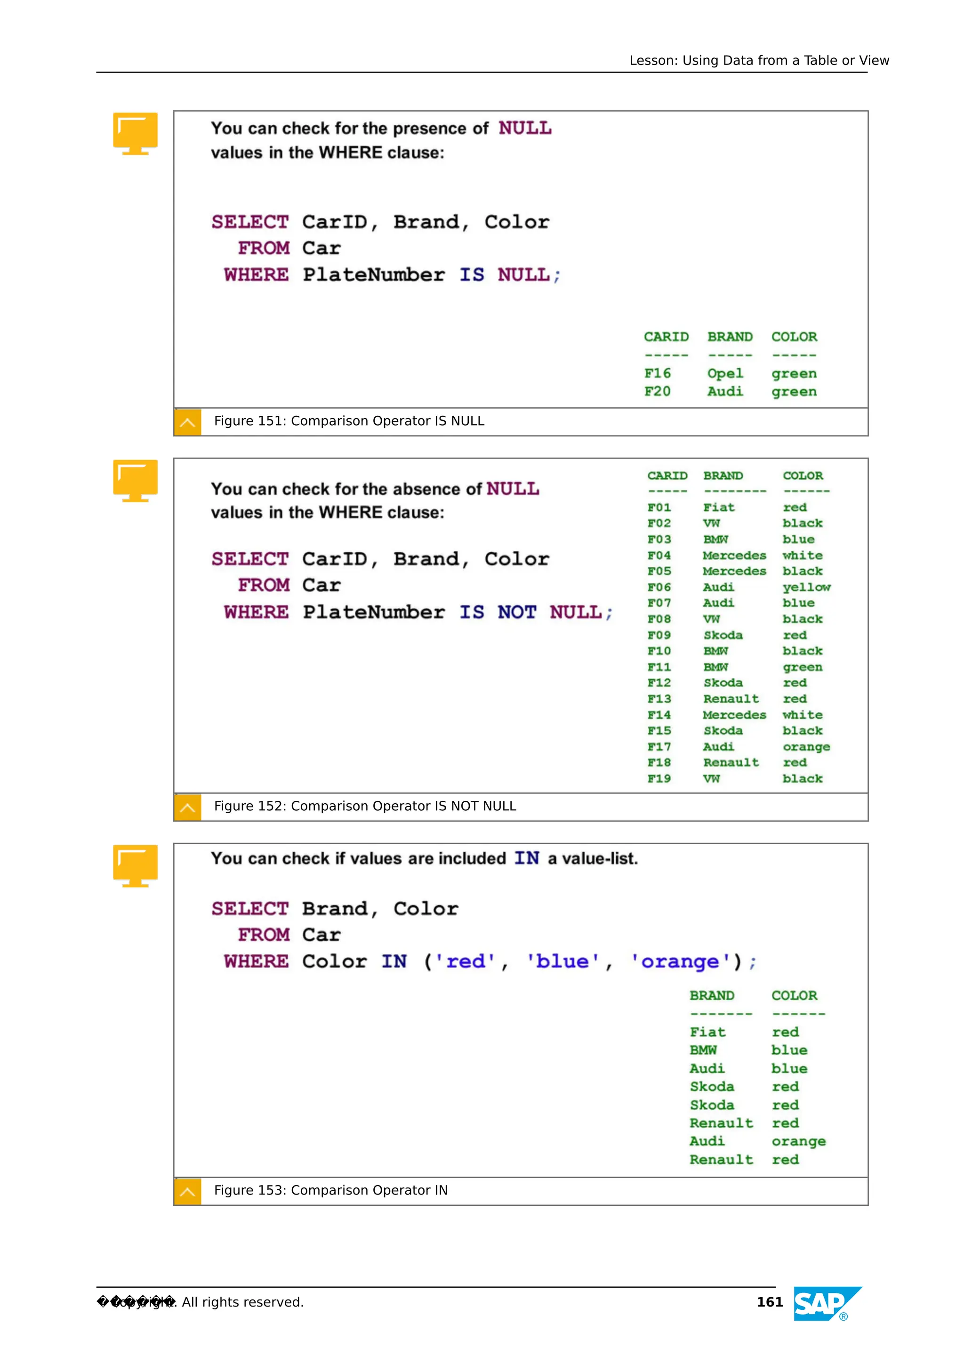Click F06 Audi yellow result row
Viewport: 964px width, 1364px height.
(738, 588)
